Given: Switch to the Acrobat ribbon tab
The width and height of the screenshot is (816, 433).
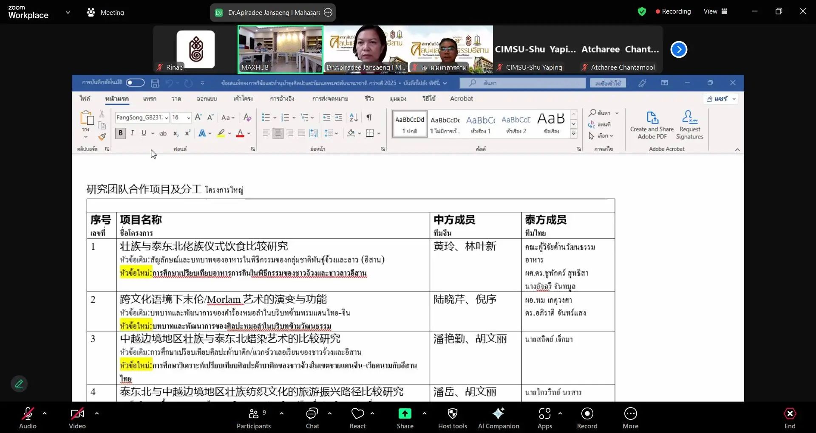Looking at the screenshot, I should pyautogui.click(x=462, y=98).
